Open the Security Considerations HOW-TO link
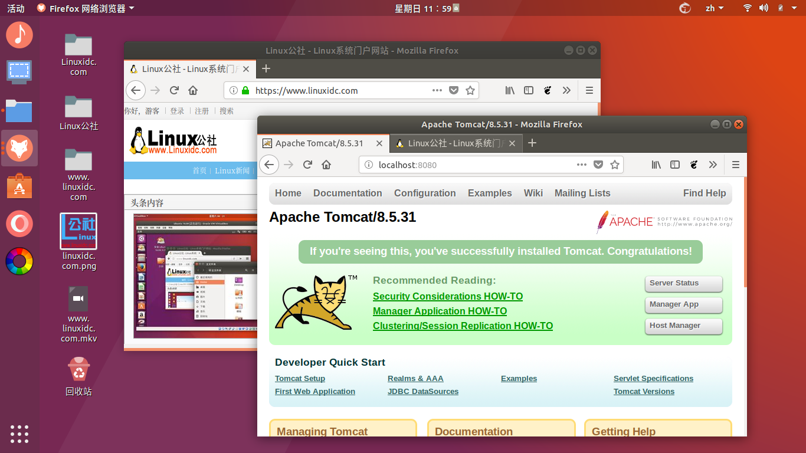This screenshot has width=806, height=453. pyautogui.click(x=447, y=296)
